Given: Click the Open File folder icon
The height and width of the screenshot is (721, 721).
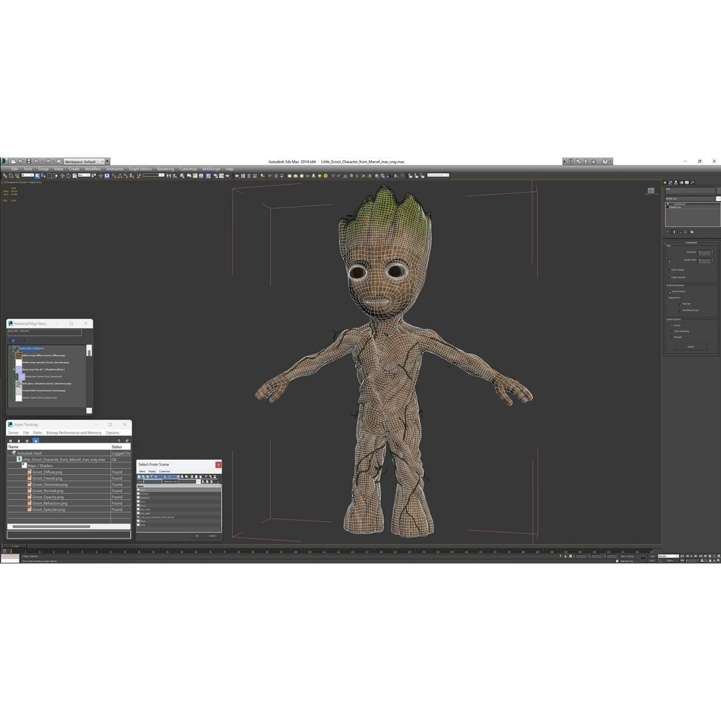Looking at the screenshot, I should tap(21, 162).
